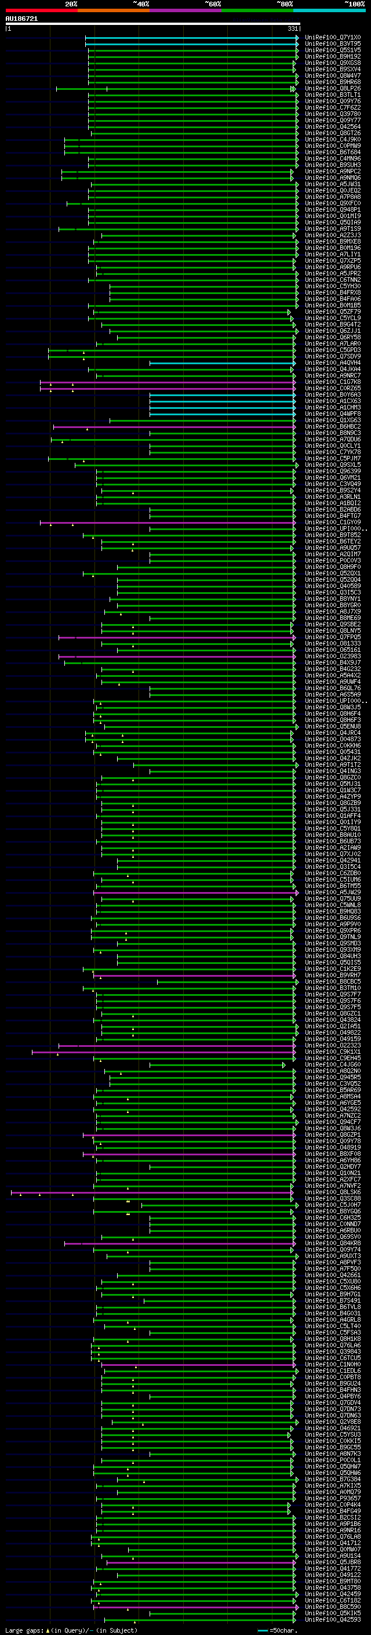Select the UniRef100_Q96399 label
The width and height of the screenshot is (371, 1635).
coord(332,471)
